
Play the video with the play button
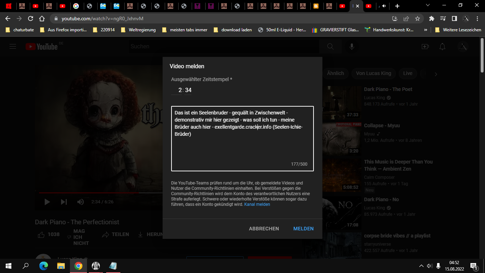click(47, 202)
